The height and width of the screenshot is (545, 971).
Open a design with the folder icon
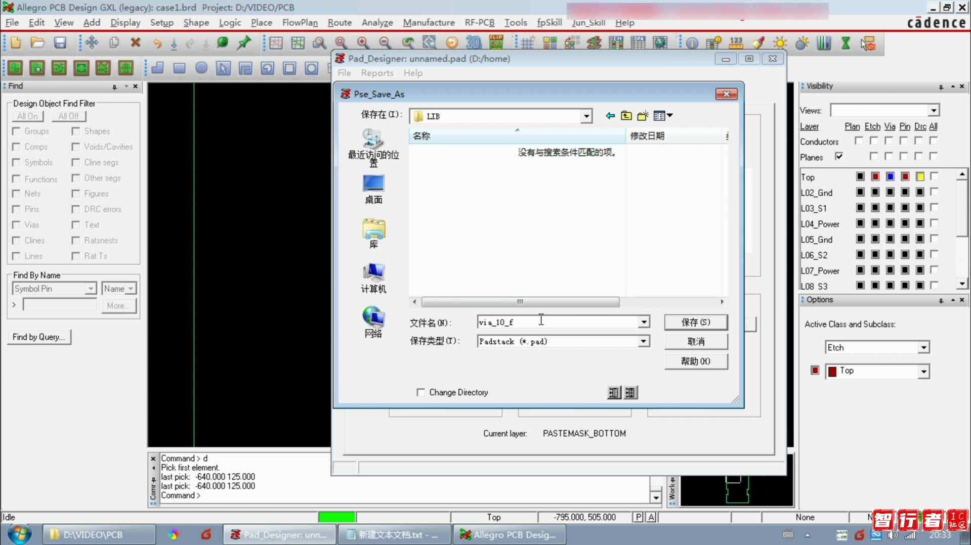37,43
